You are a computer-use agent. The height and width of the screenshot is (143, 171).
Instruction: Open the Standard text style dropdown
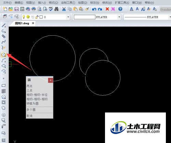pyautogui.click(x=165, y=10)
